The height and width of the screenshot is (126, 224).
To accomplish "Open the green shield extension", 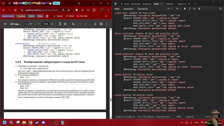I will click(x=77, y=10).
